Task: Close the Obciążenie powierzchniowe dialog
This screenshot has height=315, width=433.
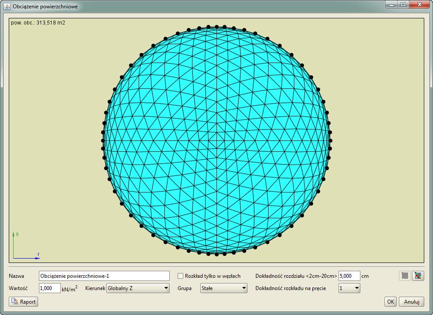Action: click(419, 5)
